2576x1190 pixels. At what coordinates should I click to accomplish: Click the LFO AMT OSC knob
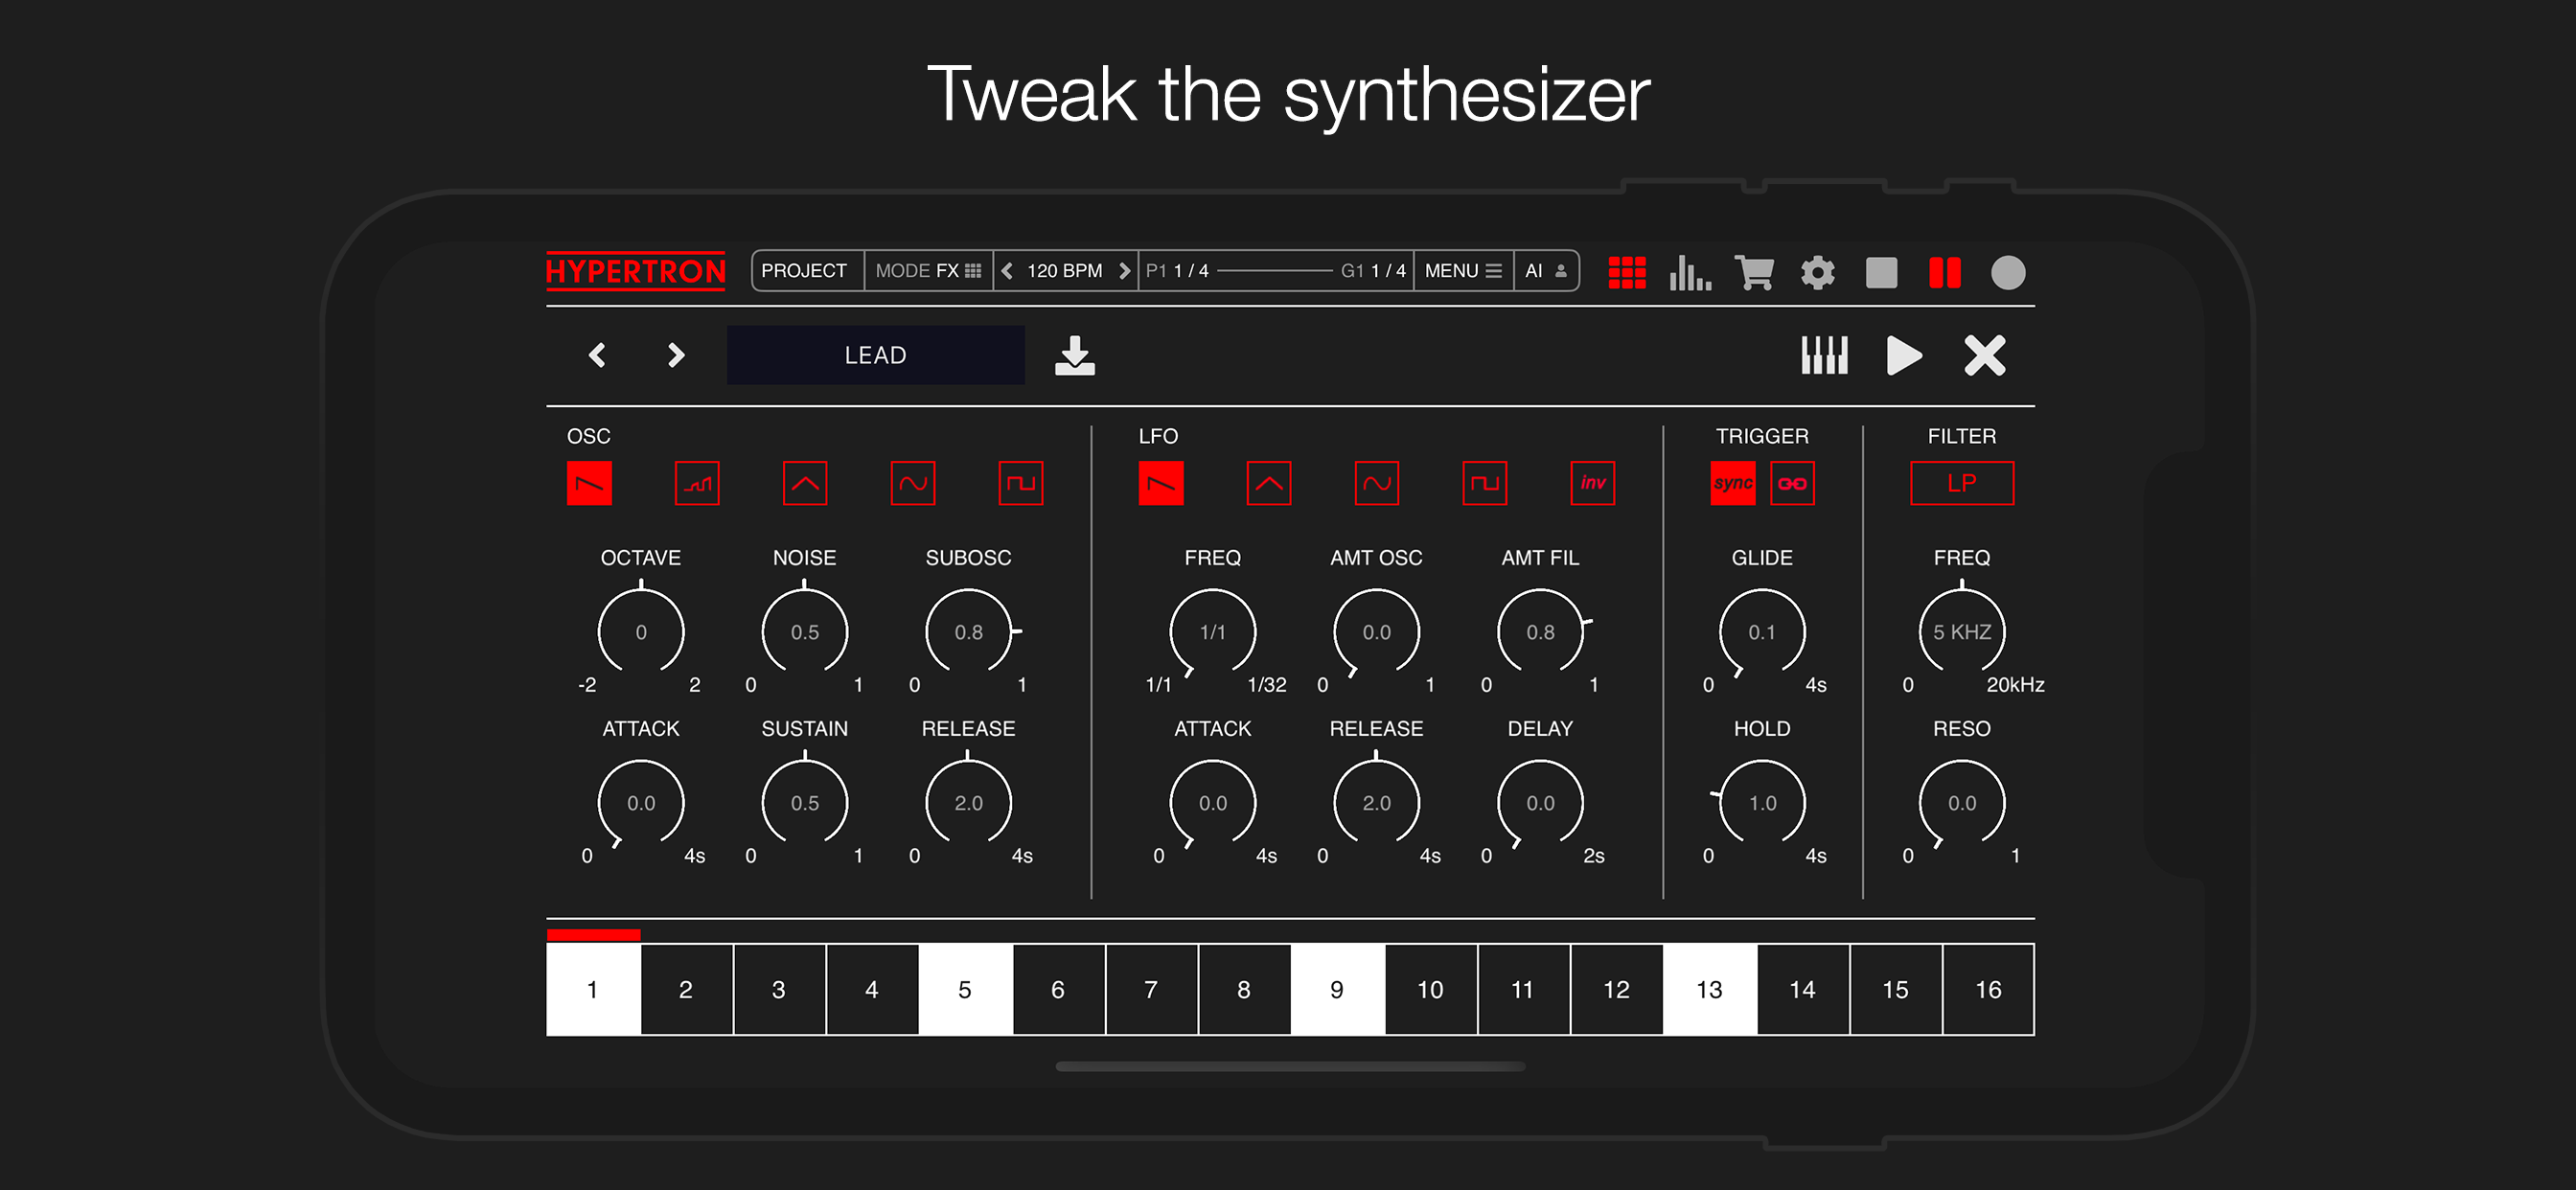(x=1377, y=632)
